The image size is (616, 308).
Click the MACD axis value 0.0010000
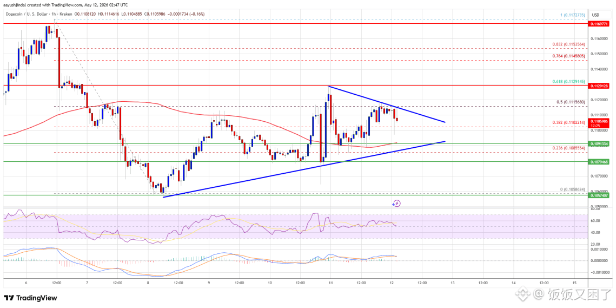point(598,250)
